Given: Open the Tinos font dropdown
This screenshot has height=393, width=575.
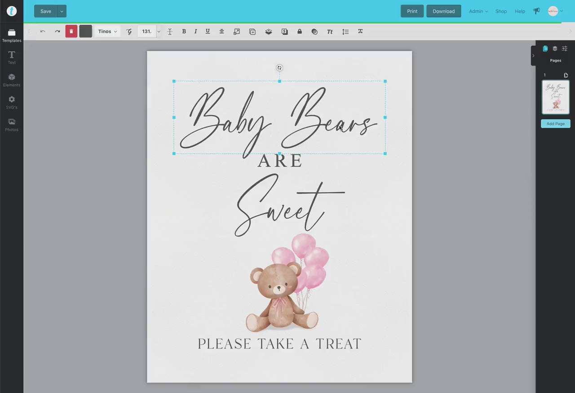Looking at the screenshot, I should coord(107,31).
